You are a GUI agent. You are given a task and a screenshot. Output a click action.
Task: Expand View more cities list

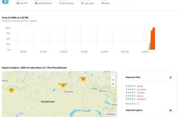pyautogui.click(x=132, y=104)
